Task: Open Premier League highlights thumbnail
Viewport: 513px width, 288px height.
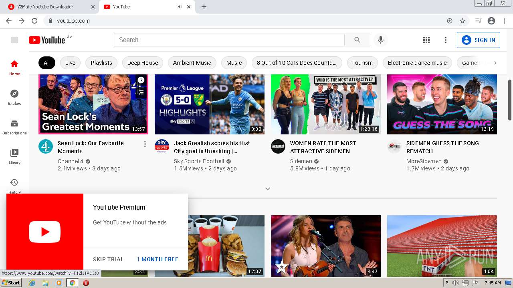Action: click(210, 104)
